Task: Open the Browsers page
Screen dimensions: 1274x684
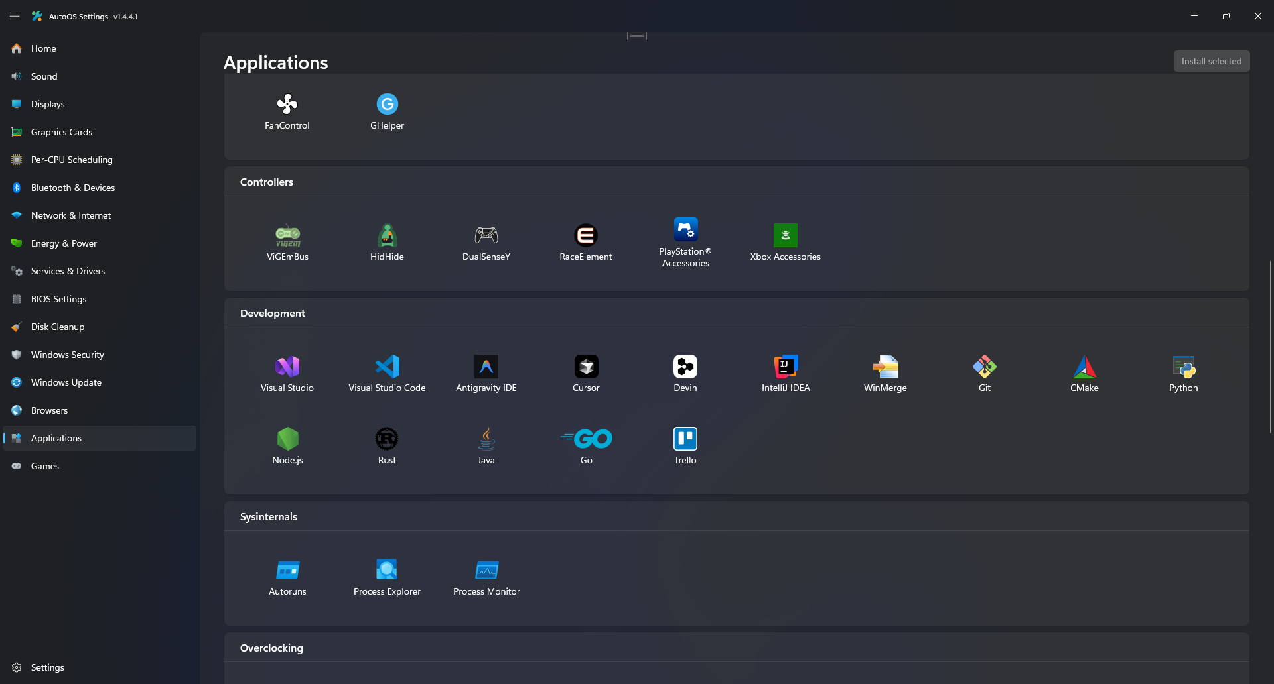Action: (100, 410)
